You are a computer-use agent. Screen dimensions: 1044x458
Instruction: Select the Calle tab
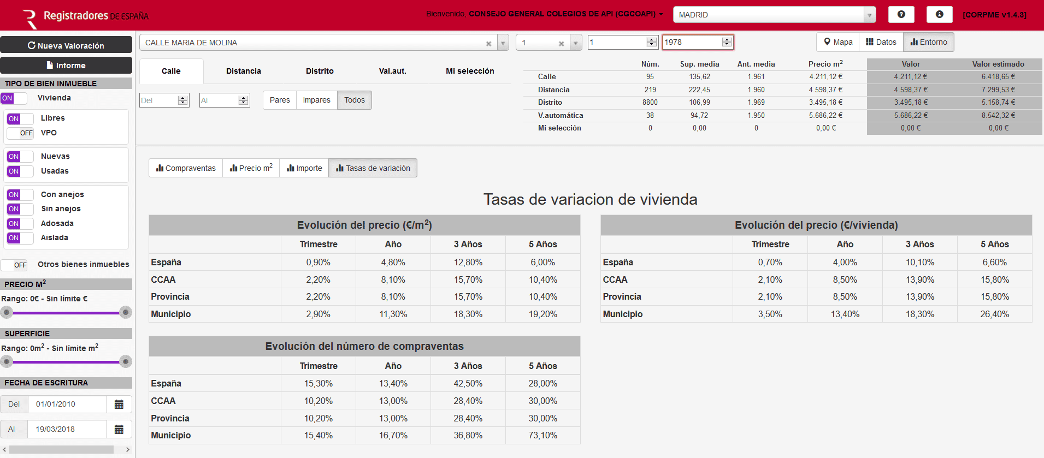coord(171,71)
